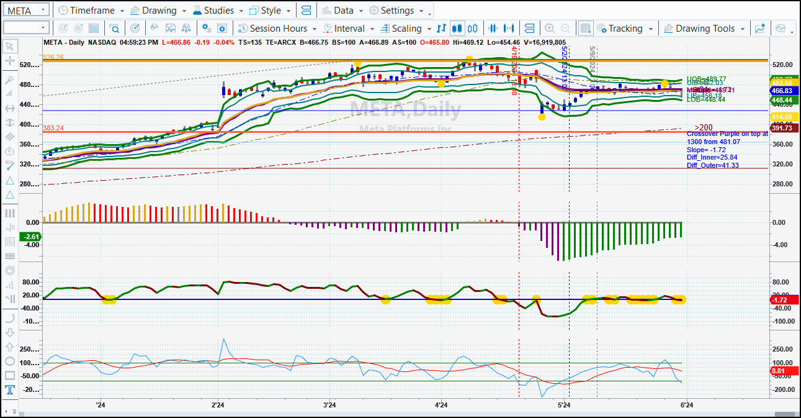Toggle the dotted grid selection button

click(585, 28)
